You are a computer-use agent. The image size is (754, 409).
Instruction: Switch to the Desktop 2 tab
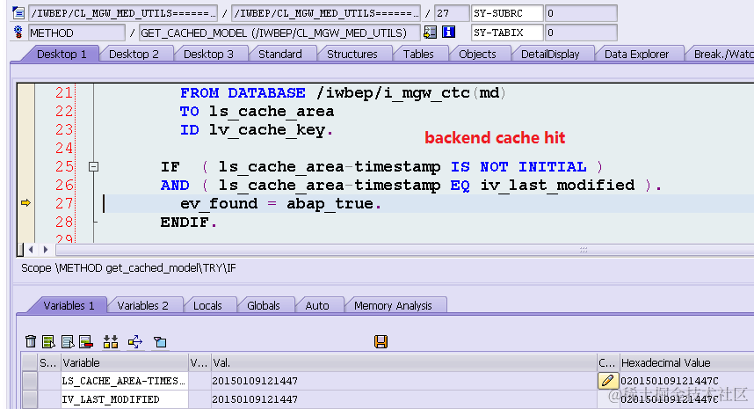tap(134, 54)
